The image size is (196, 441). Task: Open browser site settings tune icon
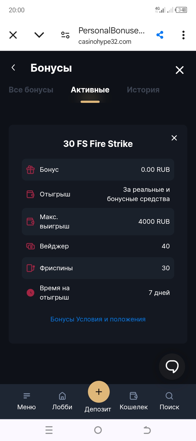pyautogui.click(x=65, y=35)
